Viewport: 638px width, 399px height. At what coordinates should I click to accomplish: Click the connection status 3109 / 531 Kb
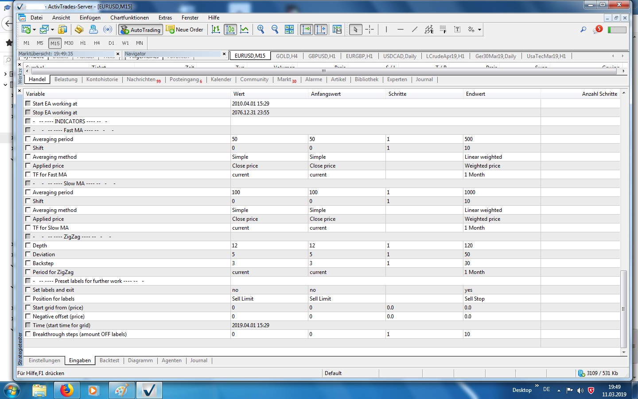[599, 373]
